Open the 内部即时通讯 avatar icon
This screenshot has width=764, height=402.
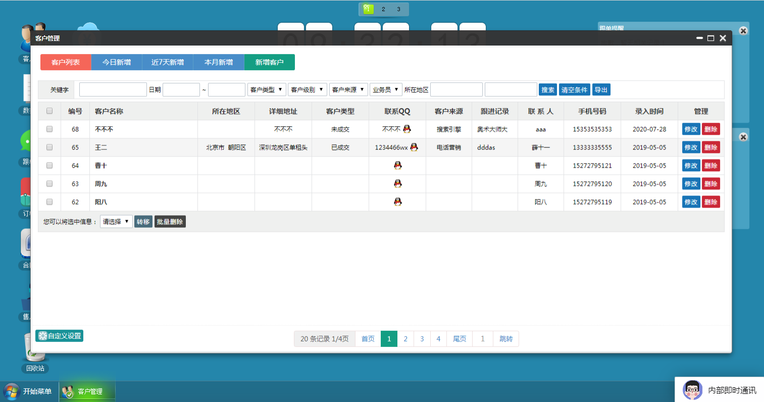tap(692, 390)
